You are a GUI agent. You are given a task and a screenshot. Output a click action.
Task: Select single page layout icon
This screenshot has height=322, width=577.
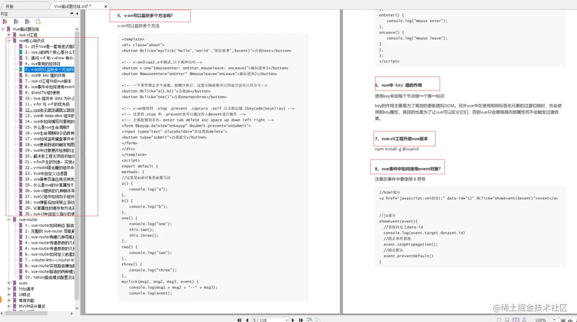click(499, 320)
